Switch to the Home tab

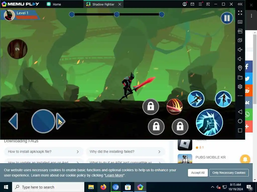pos(54,4)
